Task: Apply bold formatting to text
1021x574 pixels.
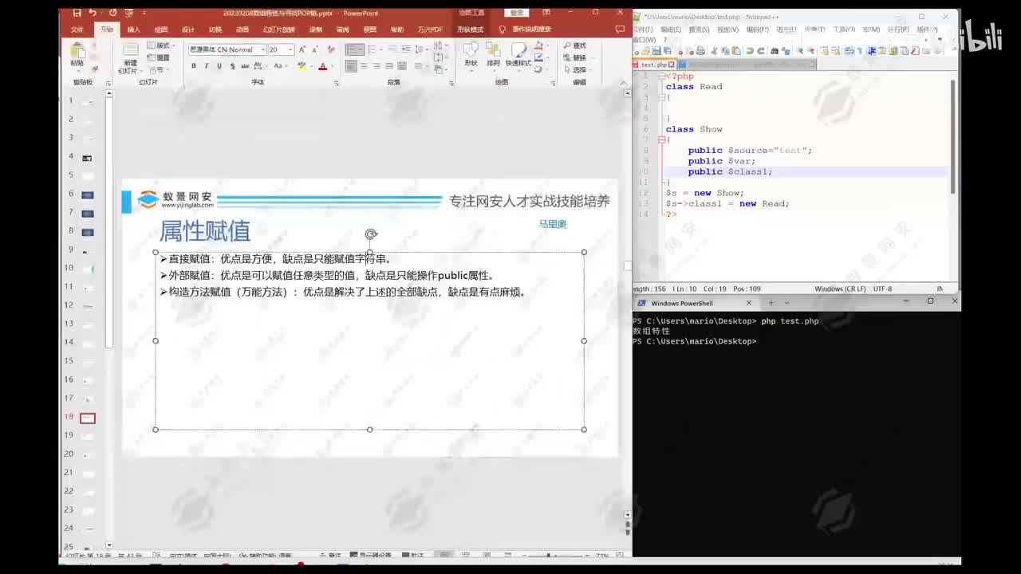Action: click(194, 66)
